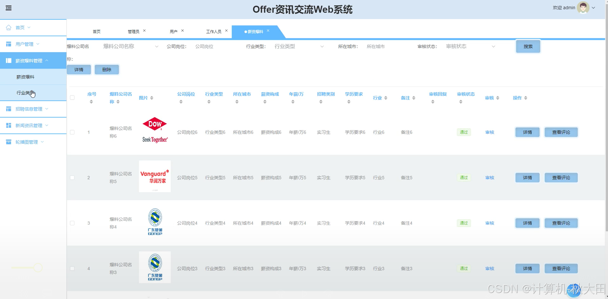This screenshot has width=608, height=299.
Task: Collapse the 薪资爆料管理 menu expander
Action: [47, 60]
